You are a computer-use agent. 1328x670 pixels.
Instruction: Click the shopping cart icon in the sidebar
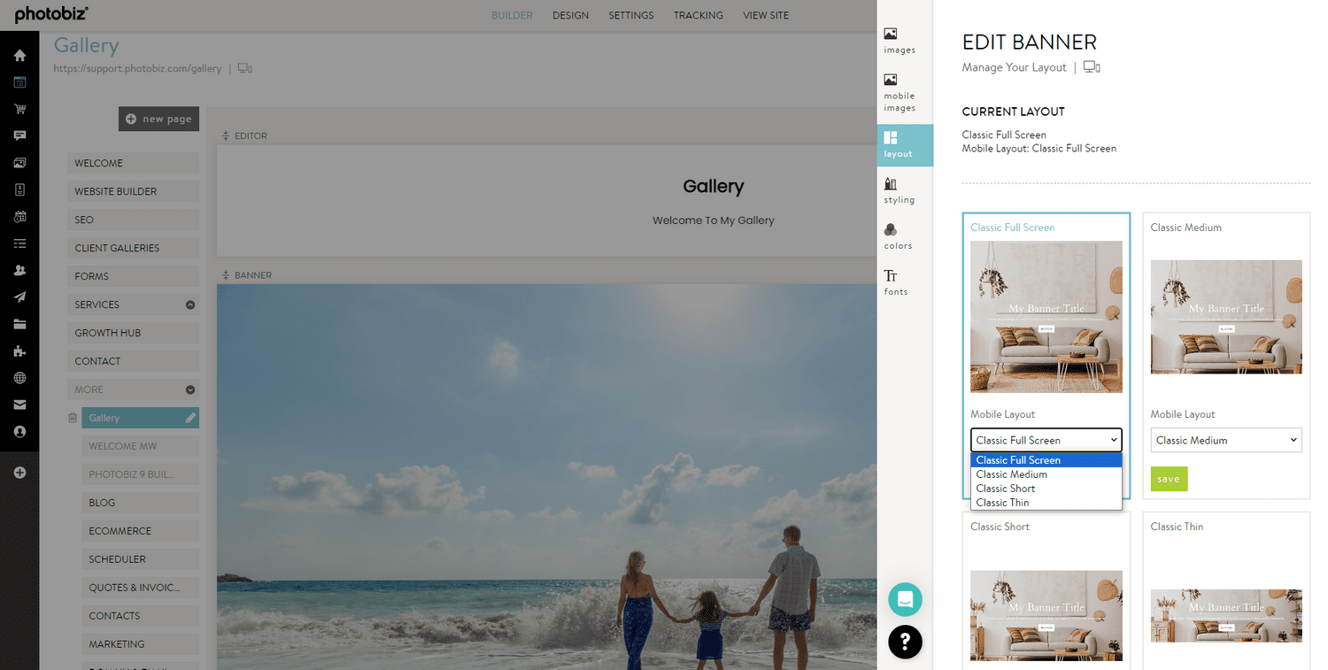(19, 108)
